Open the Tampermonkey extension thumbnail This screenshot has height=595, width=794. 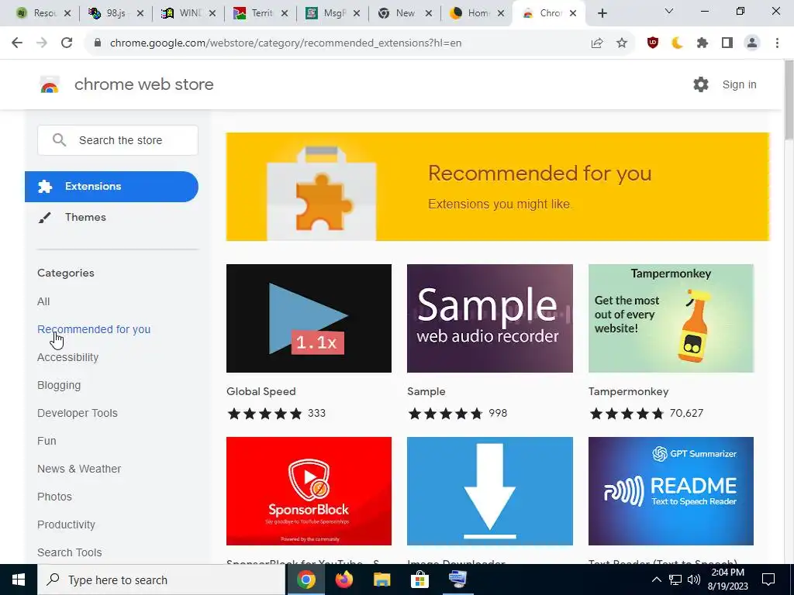[x=671, y=318]
